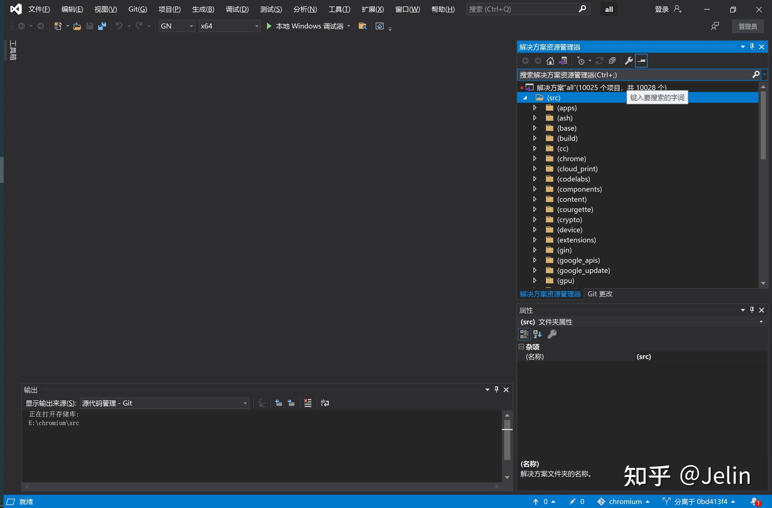772x508 pixels.
Task: Pin the Solution Explorer panel
Action: coord(752,47)
